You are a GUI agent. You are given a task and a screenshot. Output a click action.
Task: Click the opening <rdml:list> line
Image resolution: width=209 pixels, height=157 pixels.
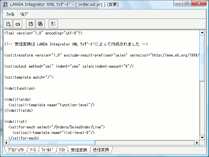(x=15, y=121)
